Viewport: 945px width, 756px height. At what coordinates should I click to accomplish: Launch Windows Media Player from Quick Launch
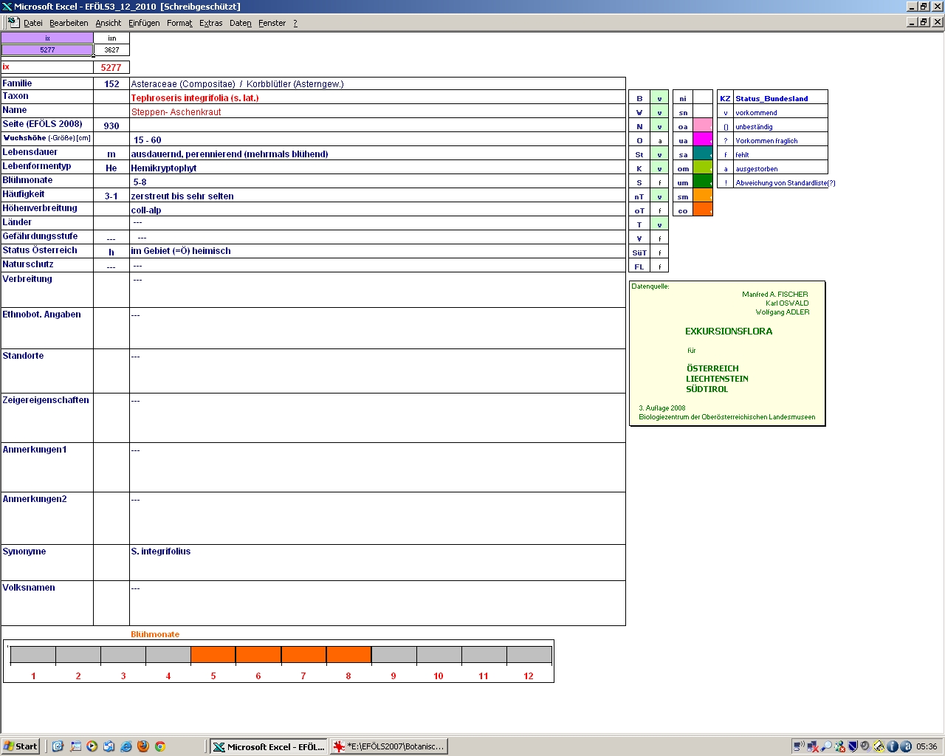[92, 746]
